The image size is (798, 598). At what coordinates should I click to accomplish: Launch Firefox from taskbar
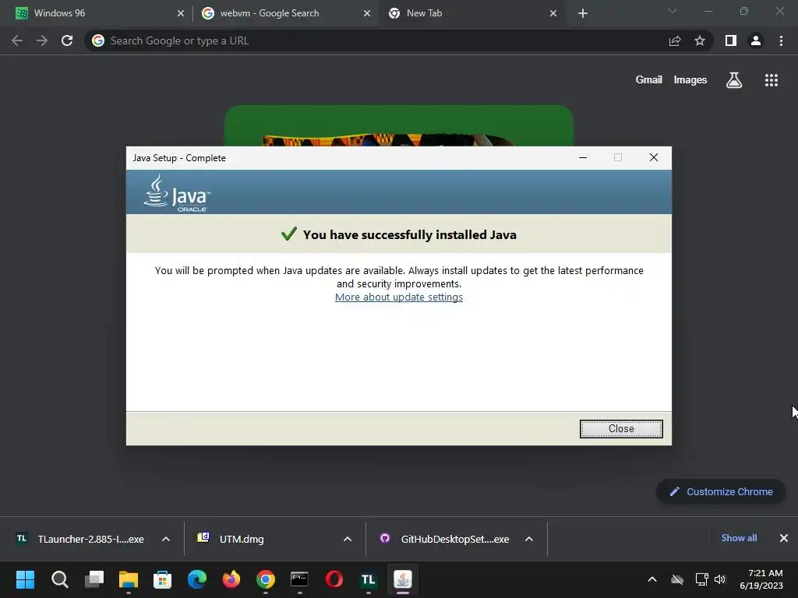tap(231, 579)
